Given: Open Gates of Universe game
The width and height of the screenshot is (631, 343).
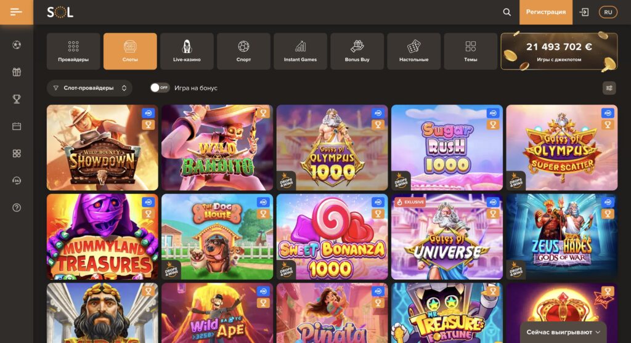Looking at the screenshot, I should (447, 237).
